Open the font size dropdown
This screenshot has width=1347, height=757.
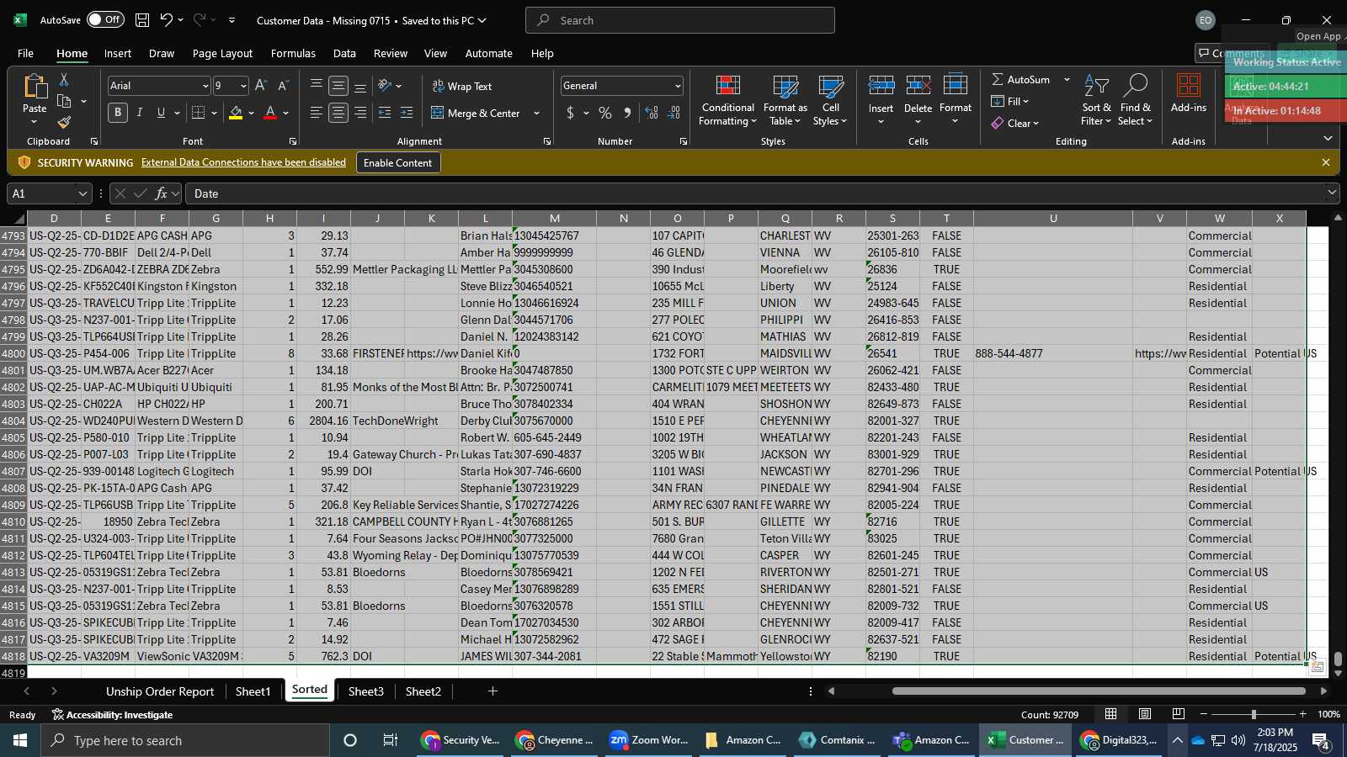(x=243, y=86)
